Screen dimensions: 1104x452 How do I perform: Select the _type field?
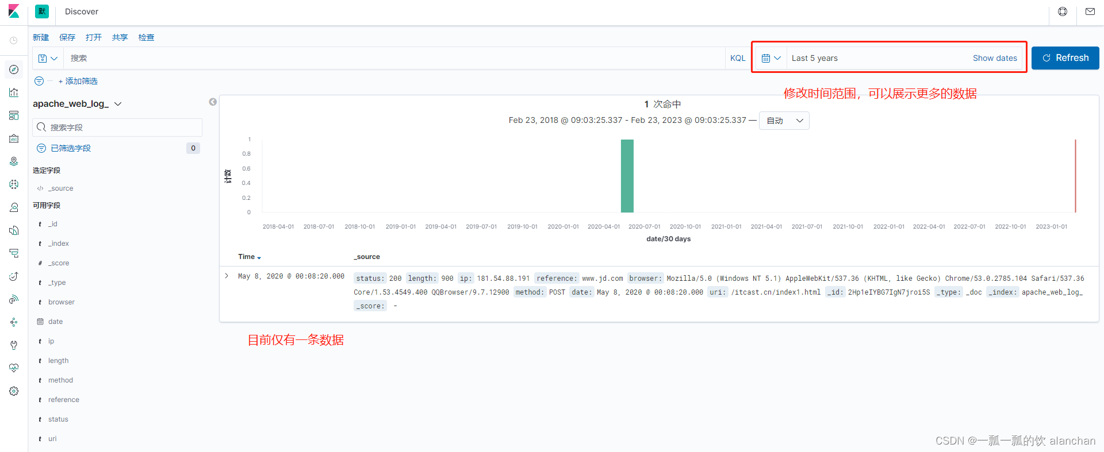(57, 283)
